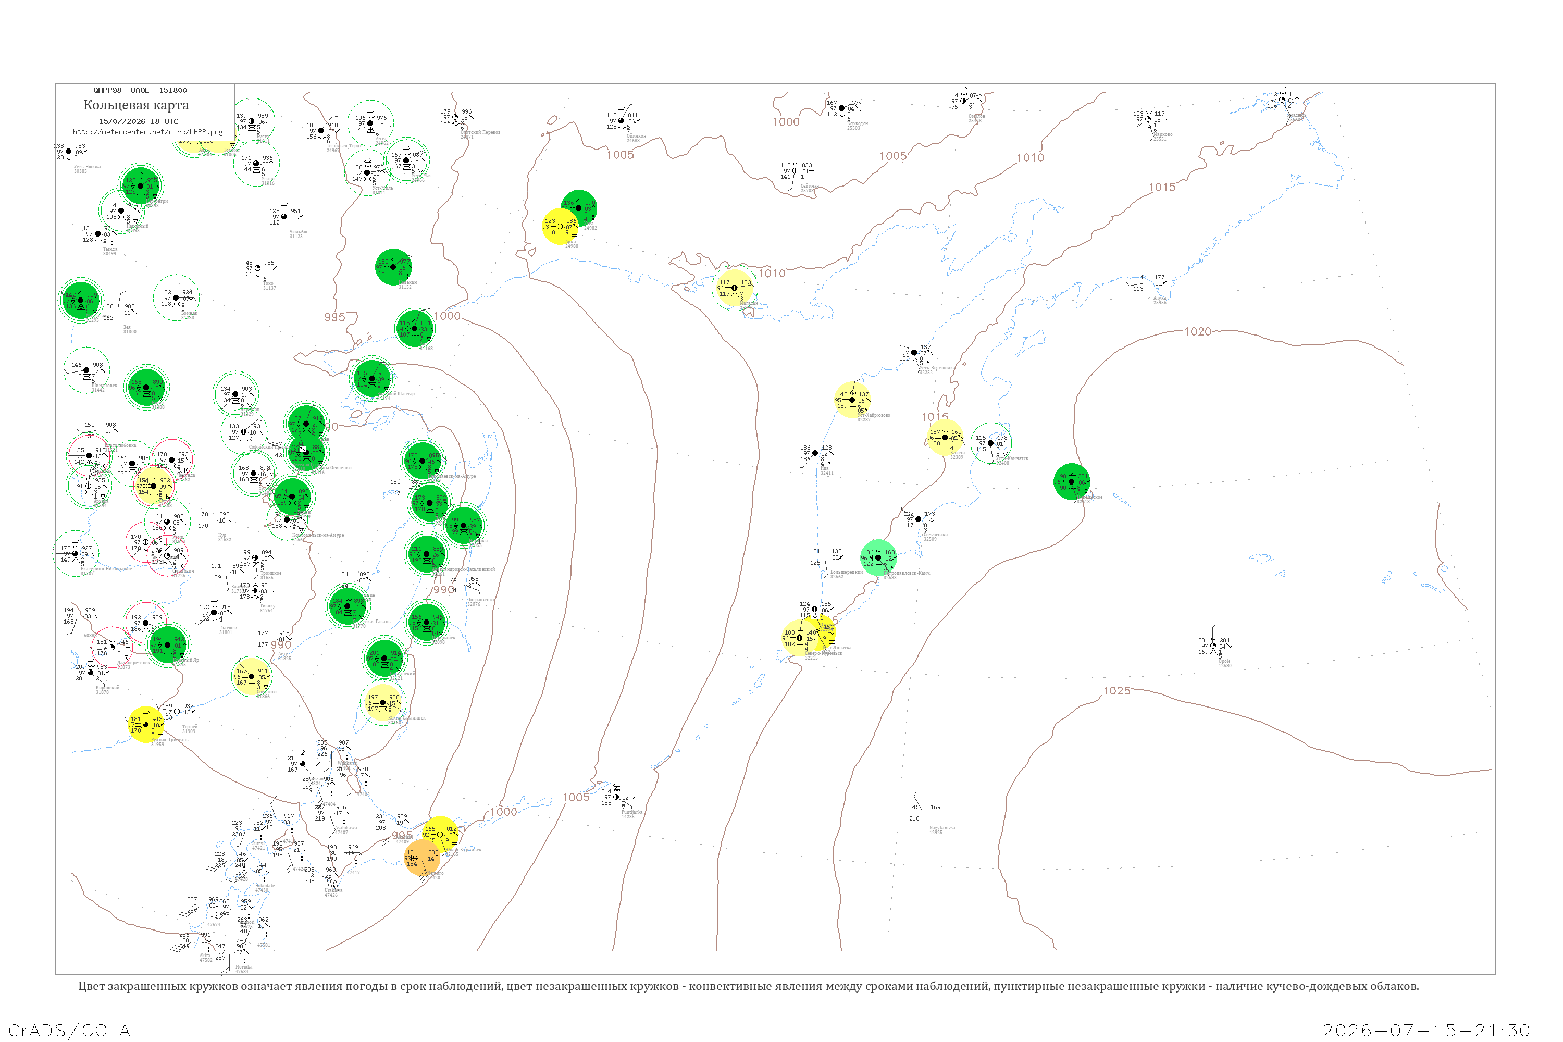Click the "1020" isobar label
Image resolution: width=1563 pixels, height=1042 pixels.
[1197, 331]
